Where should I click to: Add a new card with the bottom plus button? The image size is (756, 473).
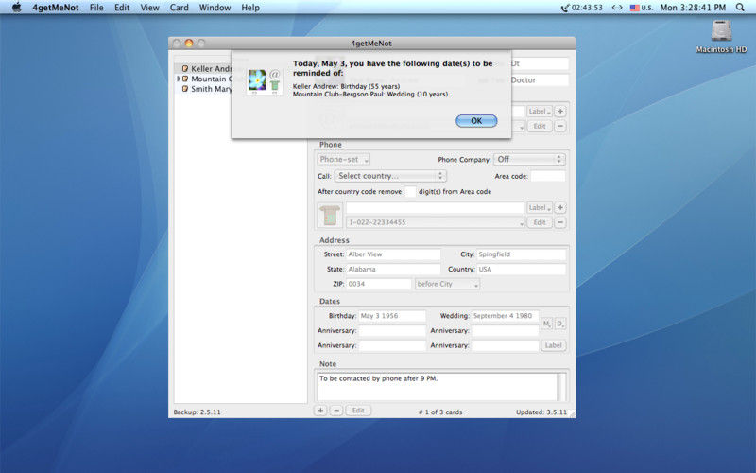pos(320,411)
